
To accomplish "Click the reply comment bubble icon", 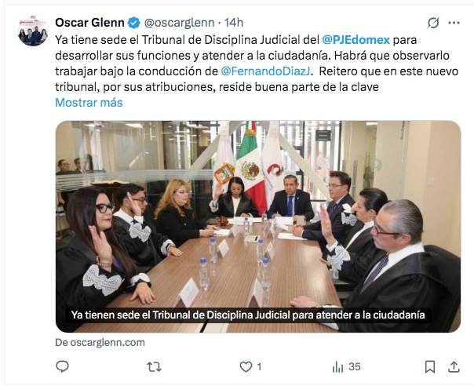I will 63,366.
